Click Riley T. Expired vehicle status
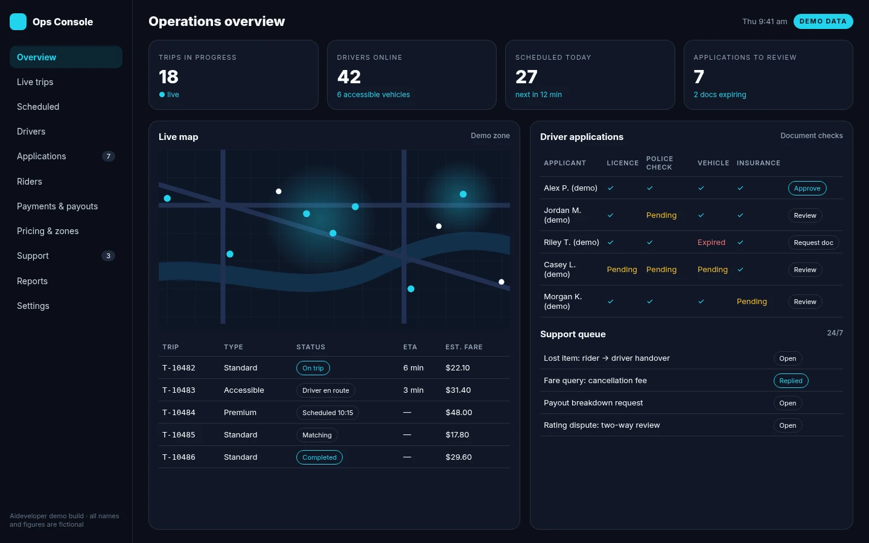The height and width of the screenshot is (543, 869). [x=711, y=243]
